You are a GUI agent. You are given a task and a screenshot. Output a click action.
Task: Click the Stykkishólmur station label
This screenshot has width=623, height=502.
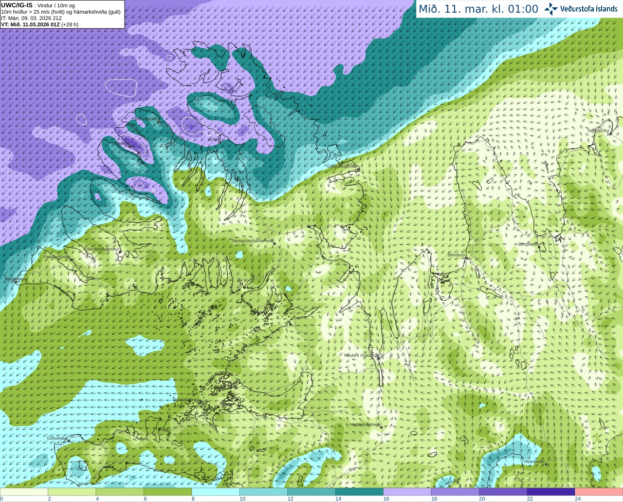tap(186, 400)
